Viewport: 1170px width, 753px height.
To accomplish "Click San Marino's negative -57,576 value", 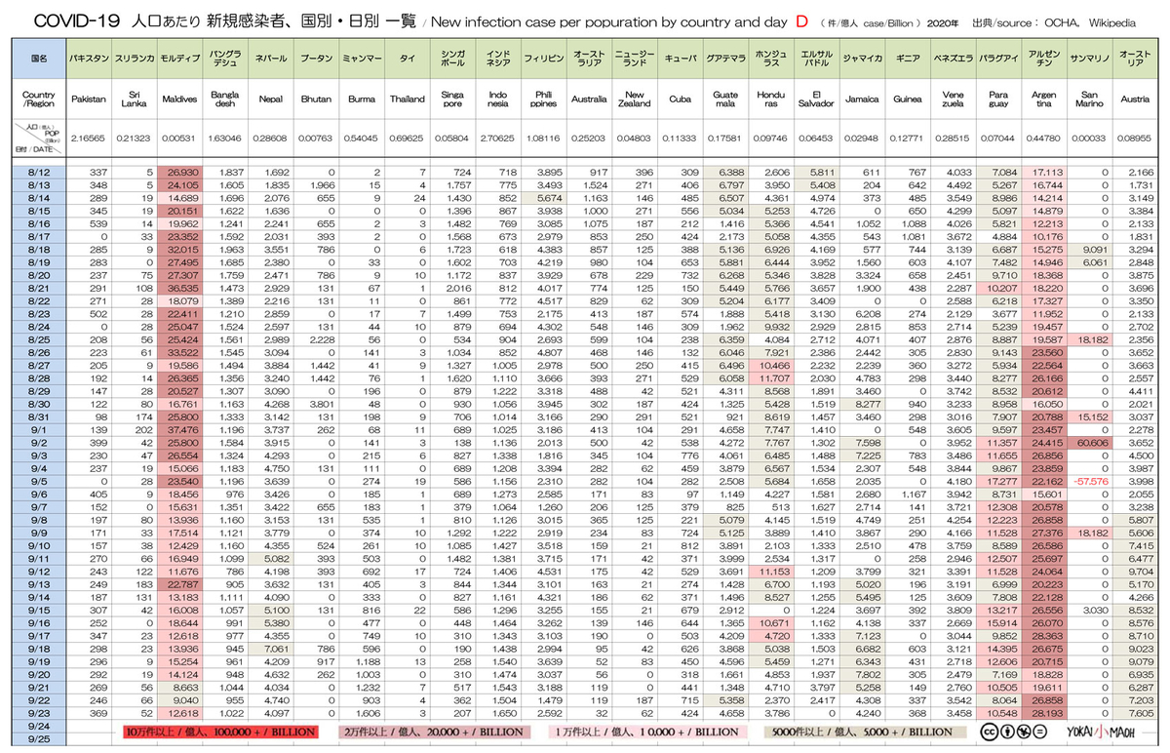I will coord(1090,480).
